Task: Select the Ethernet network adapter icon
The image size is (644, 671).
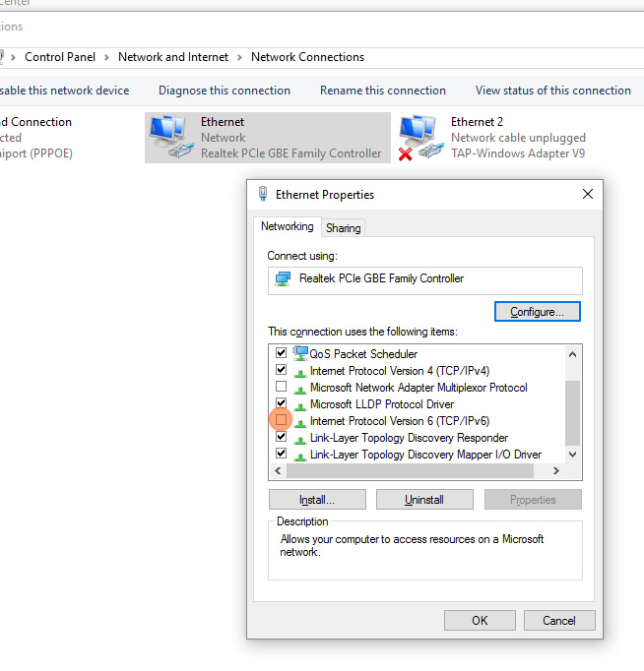Action: (169, 137)
